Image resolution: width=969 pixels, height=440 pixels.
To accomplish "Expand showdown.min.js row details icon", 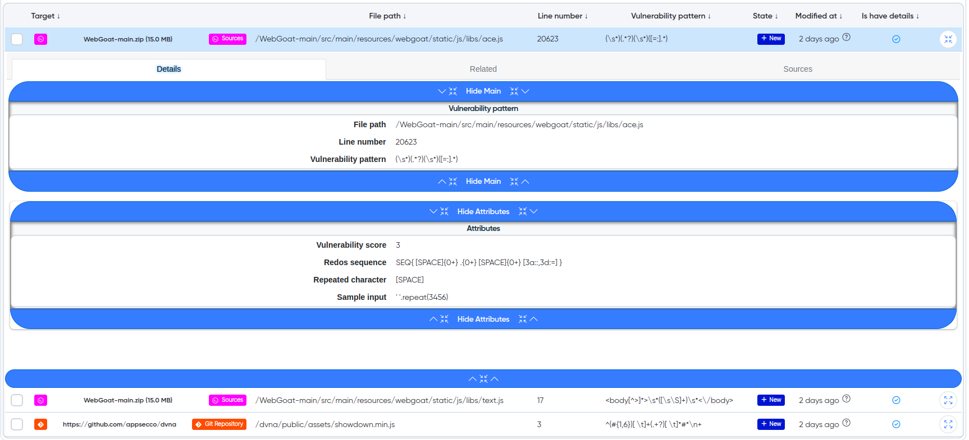I will click(948, 424).
